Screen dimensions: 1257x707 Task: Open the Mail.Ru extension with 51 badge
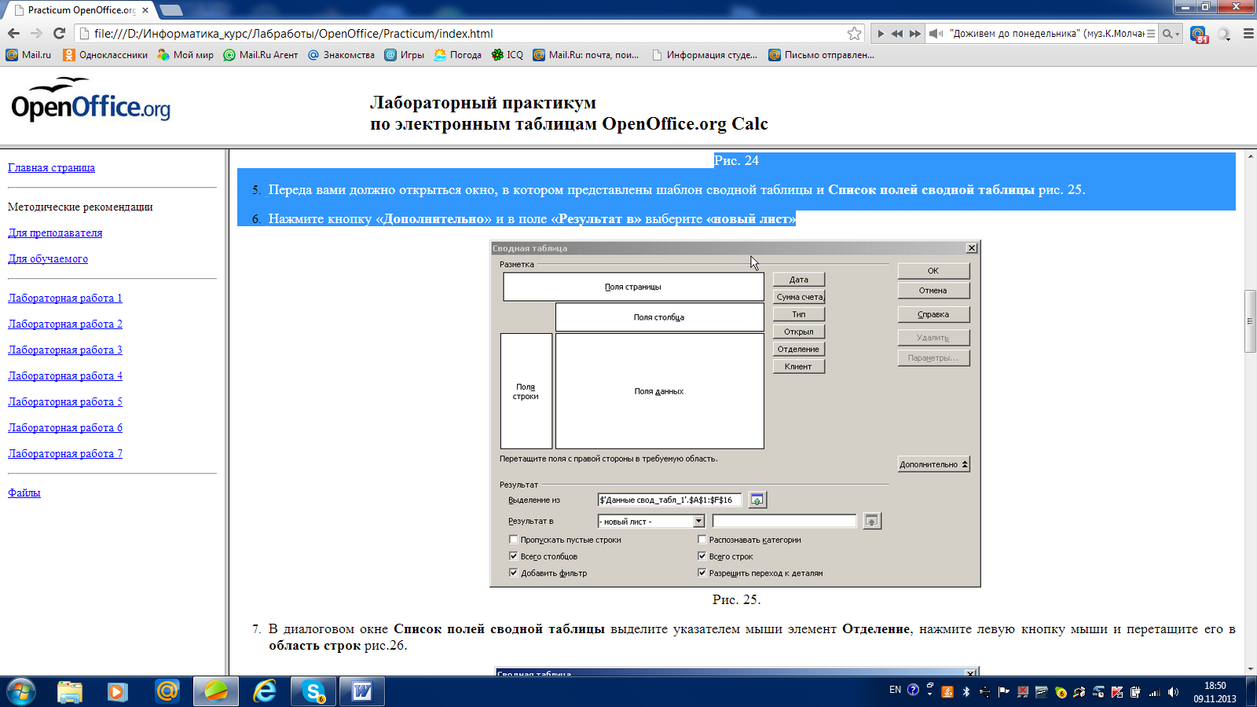1199,35
